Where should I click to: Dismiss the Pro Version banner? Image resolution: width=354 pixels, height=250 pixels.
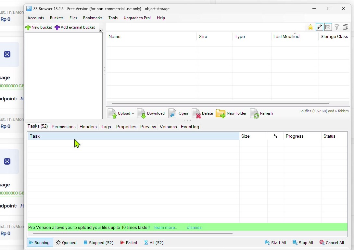tap(194, 228)
